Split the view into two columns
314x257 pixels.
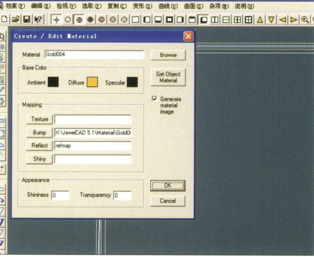(x=215, y=20)
